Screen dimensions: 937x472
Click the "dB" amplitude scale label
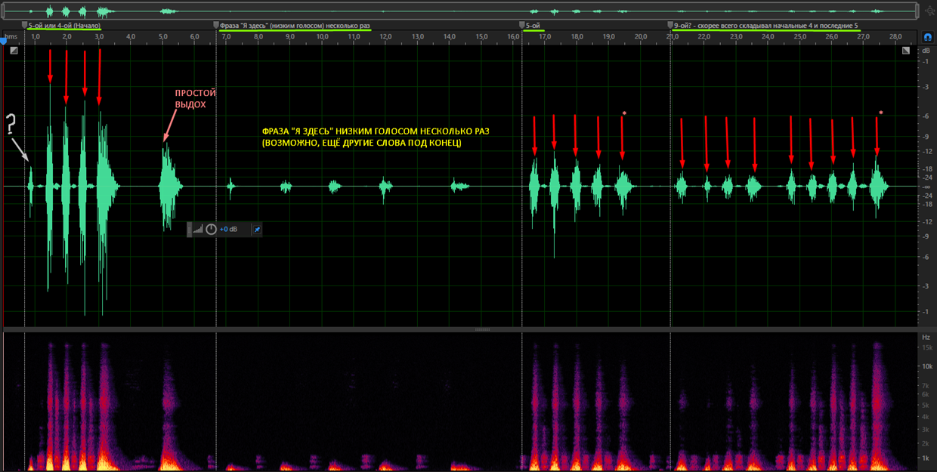(x=926, y=51)
